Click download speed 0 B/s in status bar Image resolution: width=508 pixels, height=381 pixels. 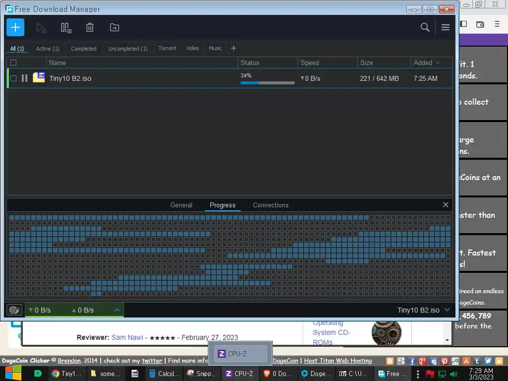[x=40, y=310]
